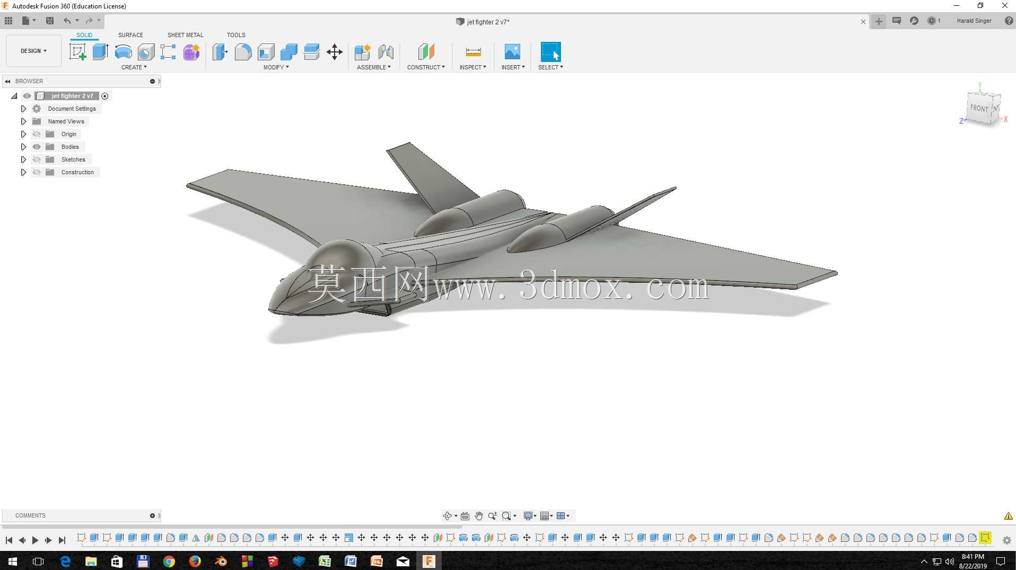Open timeline settings gear
Image resolution: width=1016 pixels, height=570 pixels.
[1007, 540]
